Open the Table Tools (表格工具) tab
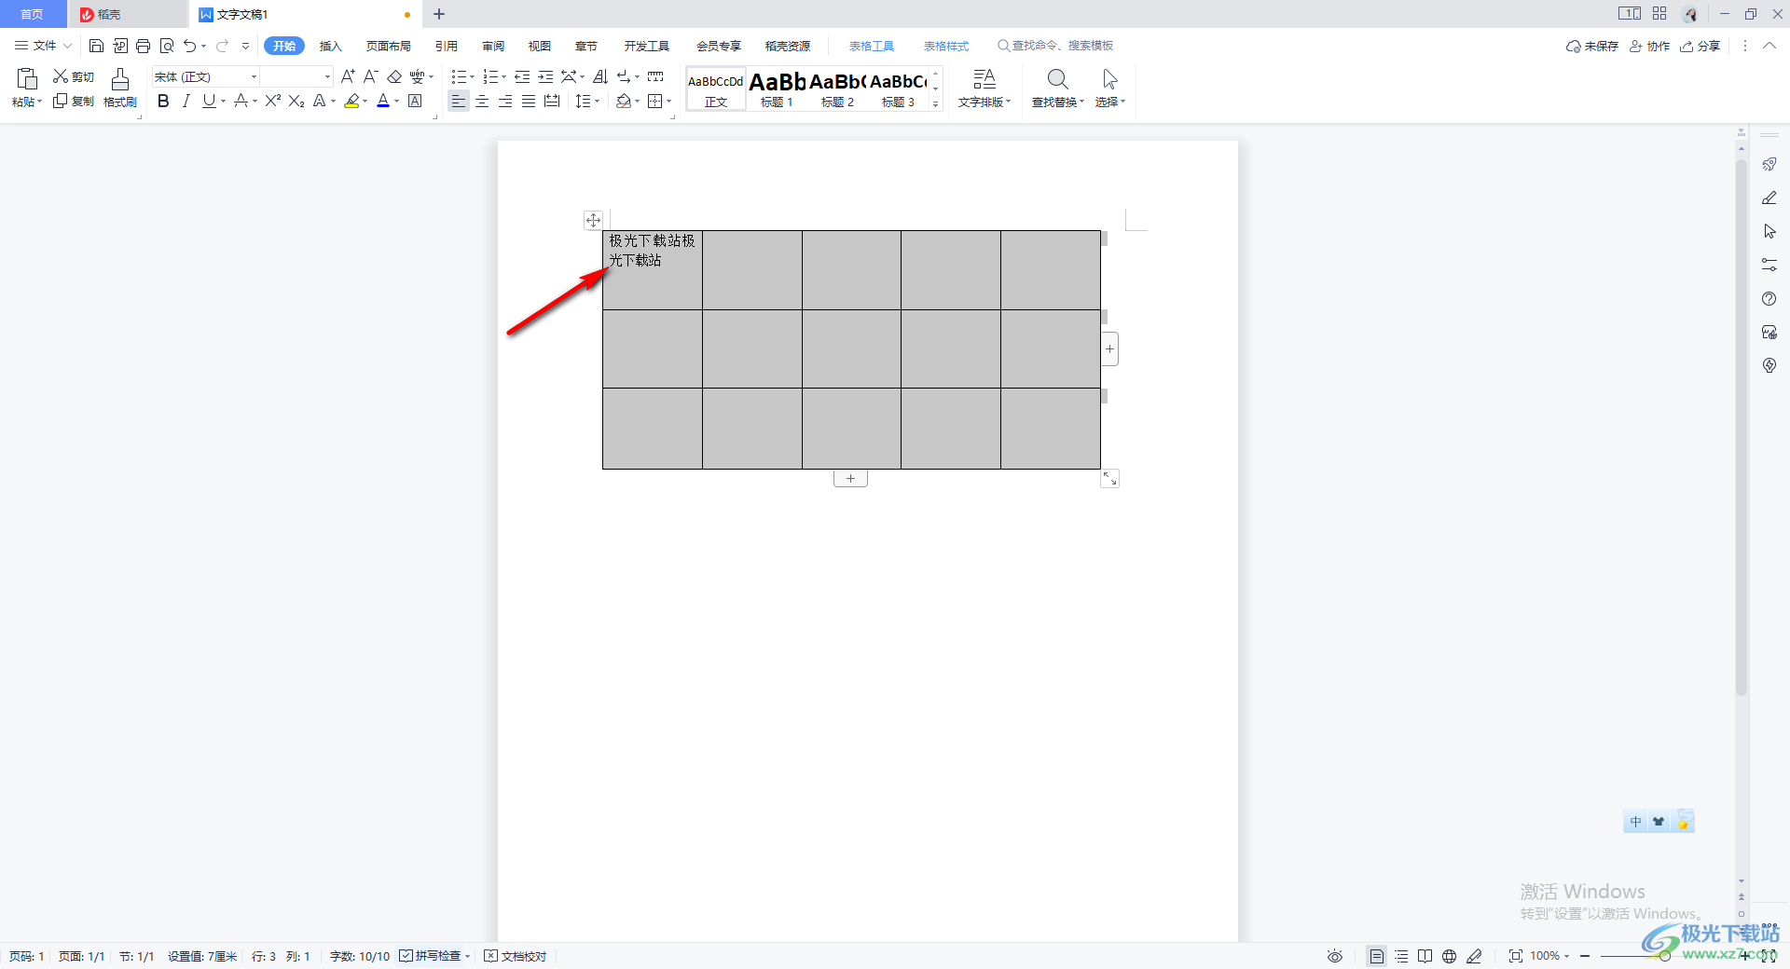Image resolution: width=1790 pixels, height=969 pixels. pyautogui.click(x=872, y=46)
